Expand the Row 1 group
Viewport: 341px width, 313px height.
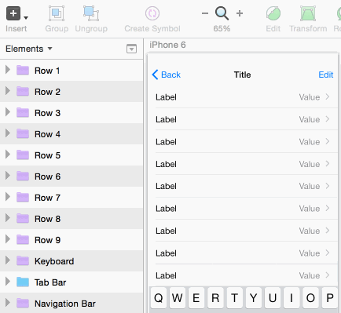8,70
